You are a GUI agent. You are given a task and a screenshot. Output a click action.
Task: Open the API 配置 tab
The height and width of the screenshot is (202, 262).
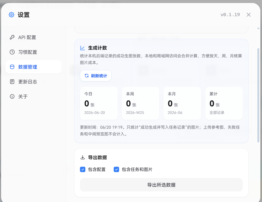pos(33,37)
